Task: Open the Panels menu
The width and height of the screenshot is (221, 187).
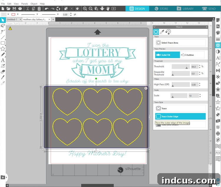Action: click(x=24, y=4)
